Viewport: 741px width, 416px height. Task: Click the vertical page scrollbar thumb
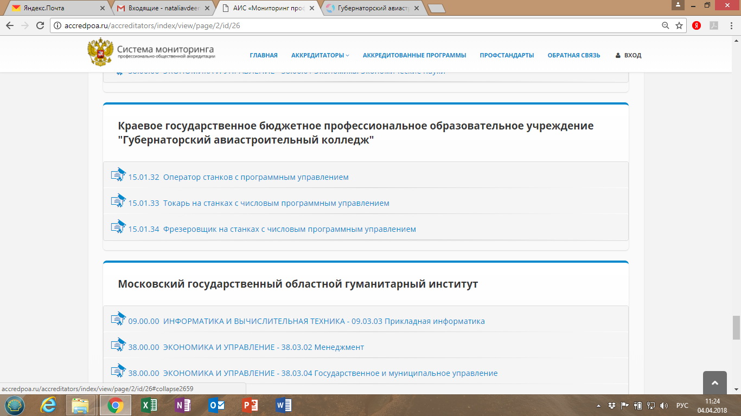(736, 328)
